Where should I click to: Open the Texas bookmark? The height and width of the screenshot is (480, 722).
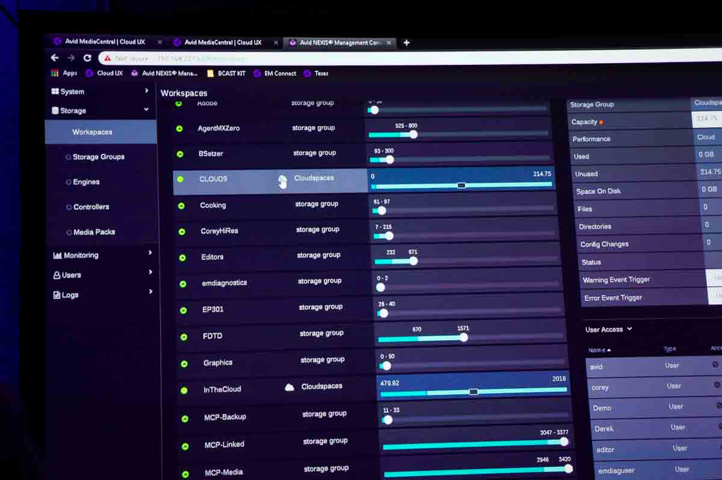(x=316, y=73)
